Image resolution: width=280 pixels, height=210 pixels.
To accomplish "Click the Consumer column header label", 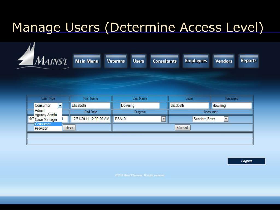I will (x=211, y=112).
